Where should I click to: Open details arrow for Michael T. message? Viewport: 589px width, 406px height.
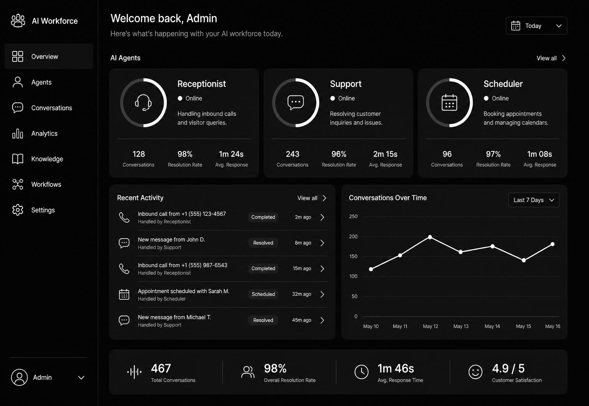pos(322,320)
